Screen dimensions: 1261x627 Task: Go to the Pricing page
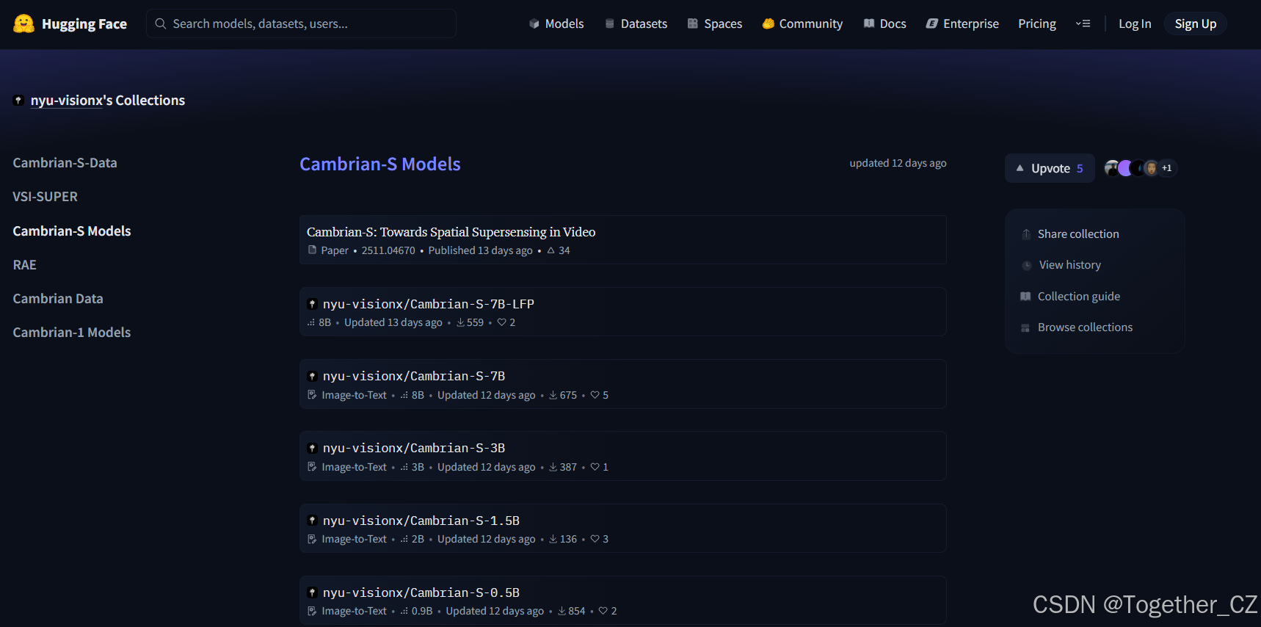coord(1037,23)
